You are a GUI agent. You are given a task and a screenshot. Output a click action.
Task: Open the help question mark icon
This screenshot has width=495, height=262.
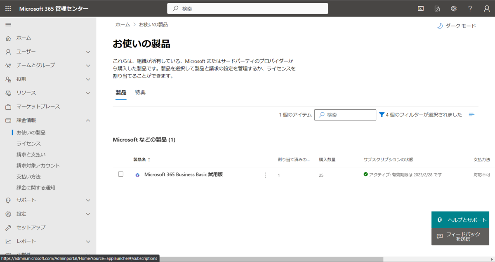click(x=470, y=8)
